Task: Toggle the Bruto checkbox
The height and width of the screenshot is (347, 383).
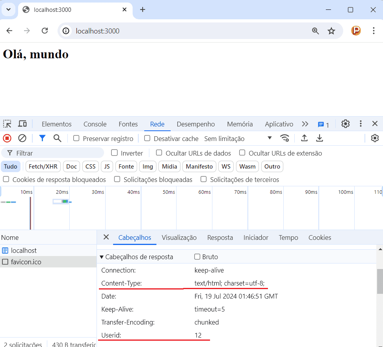Action: (197, 257)
